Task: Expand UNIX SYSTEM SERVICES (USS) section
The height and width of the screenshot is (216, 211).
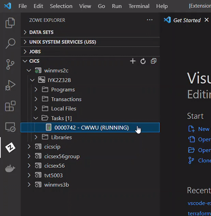Action: 25,42
